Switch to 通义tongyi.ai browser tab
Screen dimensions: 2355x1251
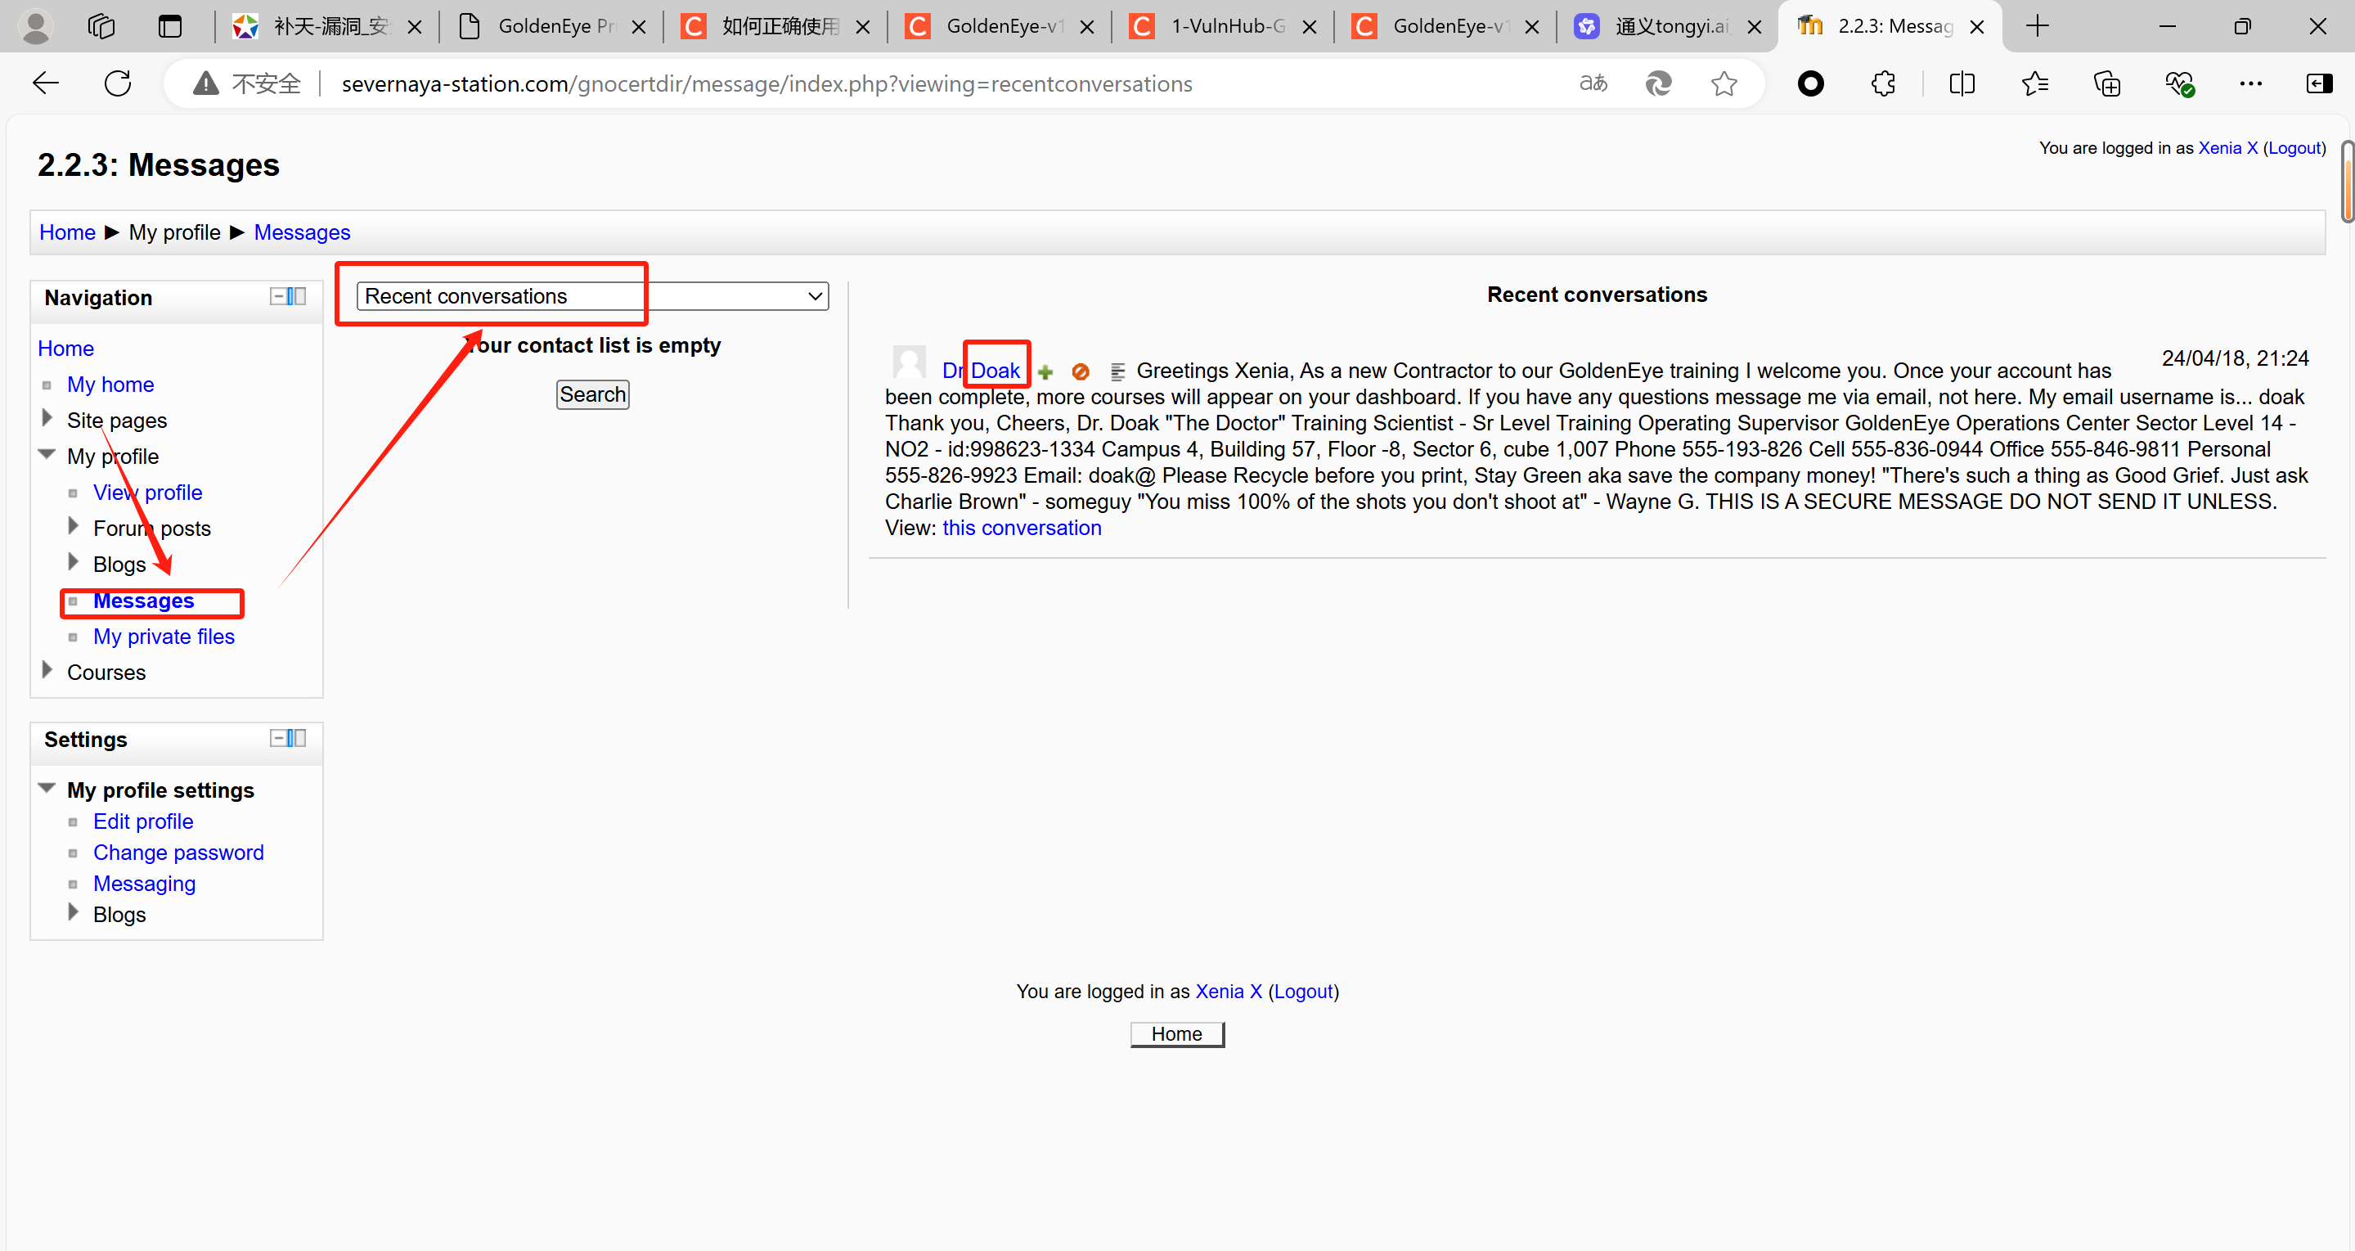point(1670,26)
